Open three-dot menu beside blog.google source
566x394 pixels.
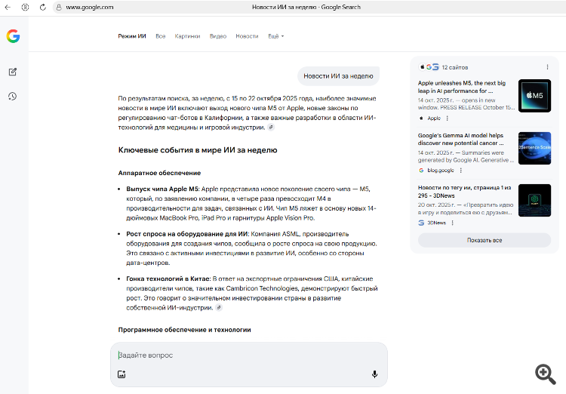pos(461,171)
